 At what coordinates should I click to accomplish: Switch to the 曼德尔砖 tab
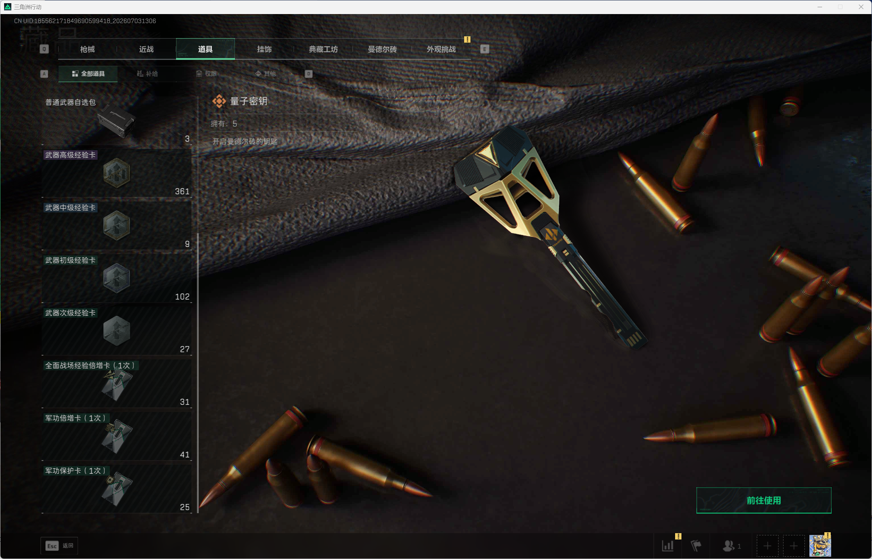pyautogui.click(x=382, y=49)
